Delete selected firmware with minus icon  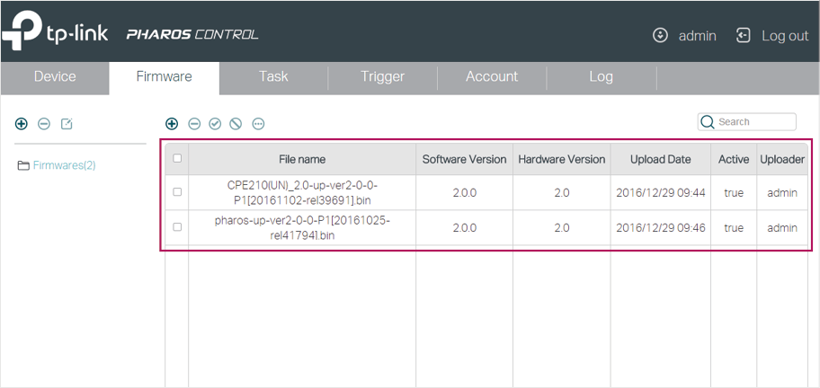pos(194,124)
